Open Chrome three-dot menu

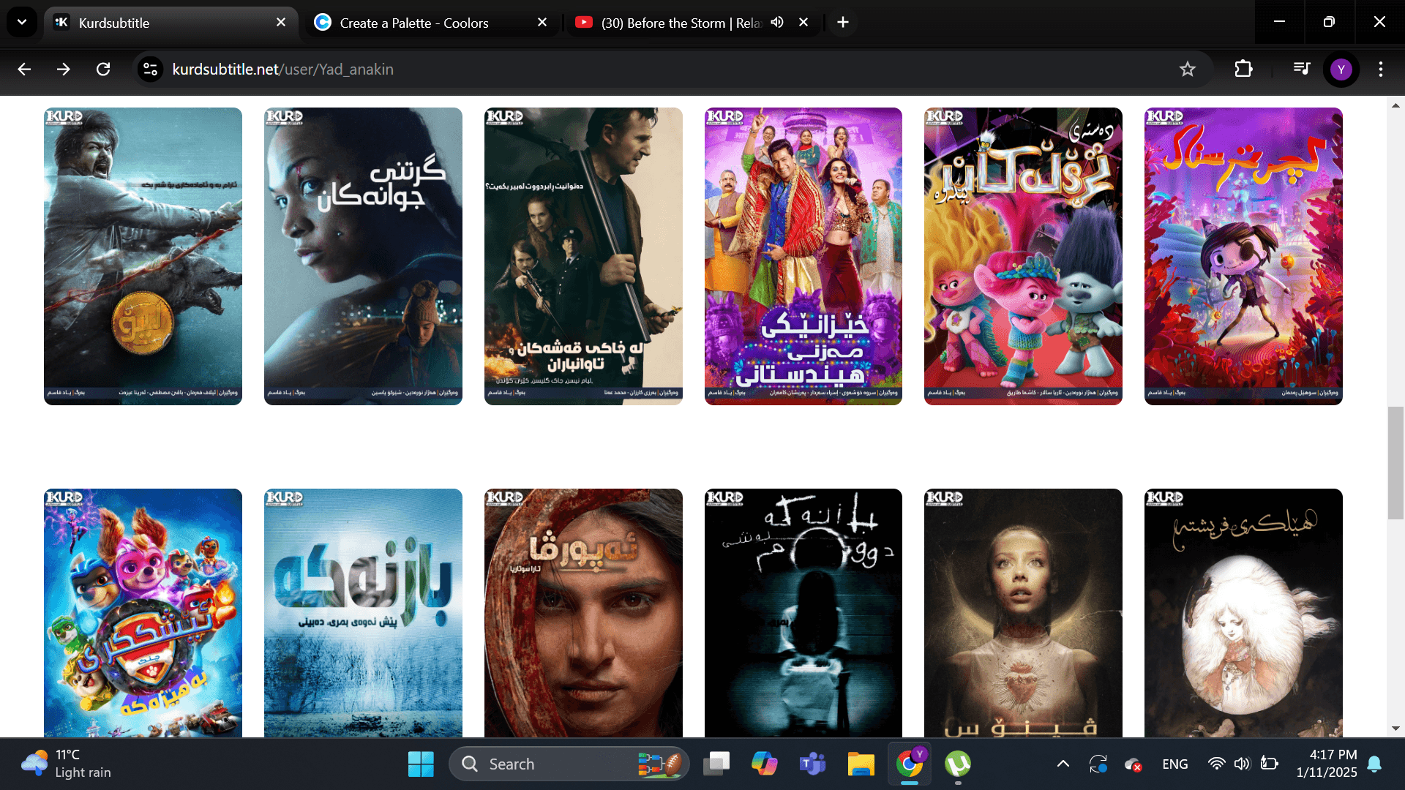tap(1380, 69)
